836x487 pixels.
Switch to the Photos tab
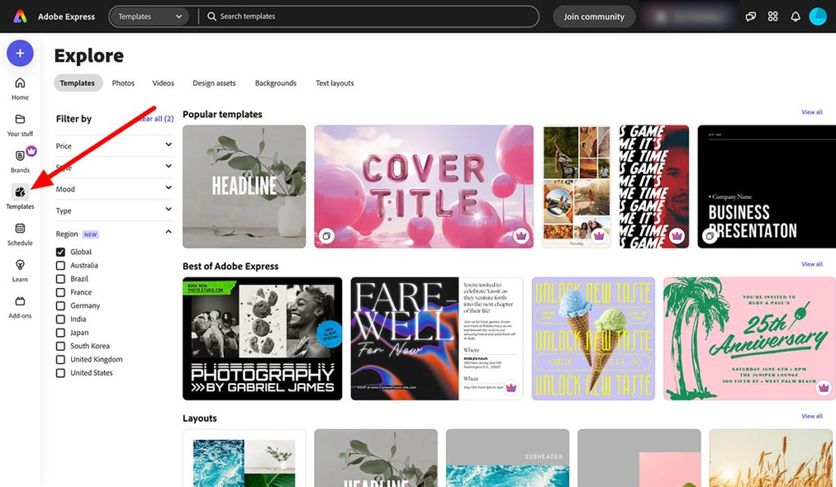click(x=122, y=82)
